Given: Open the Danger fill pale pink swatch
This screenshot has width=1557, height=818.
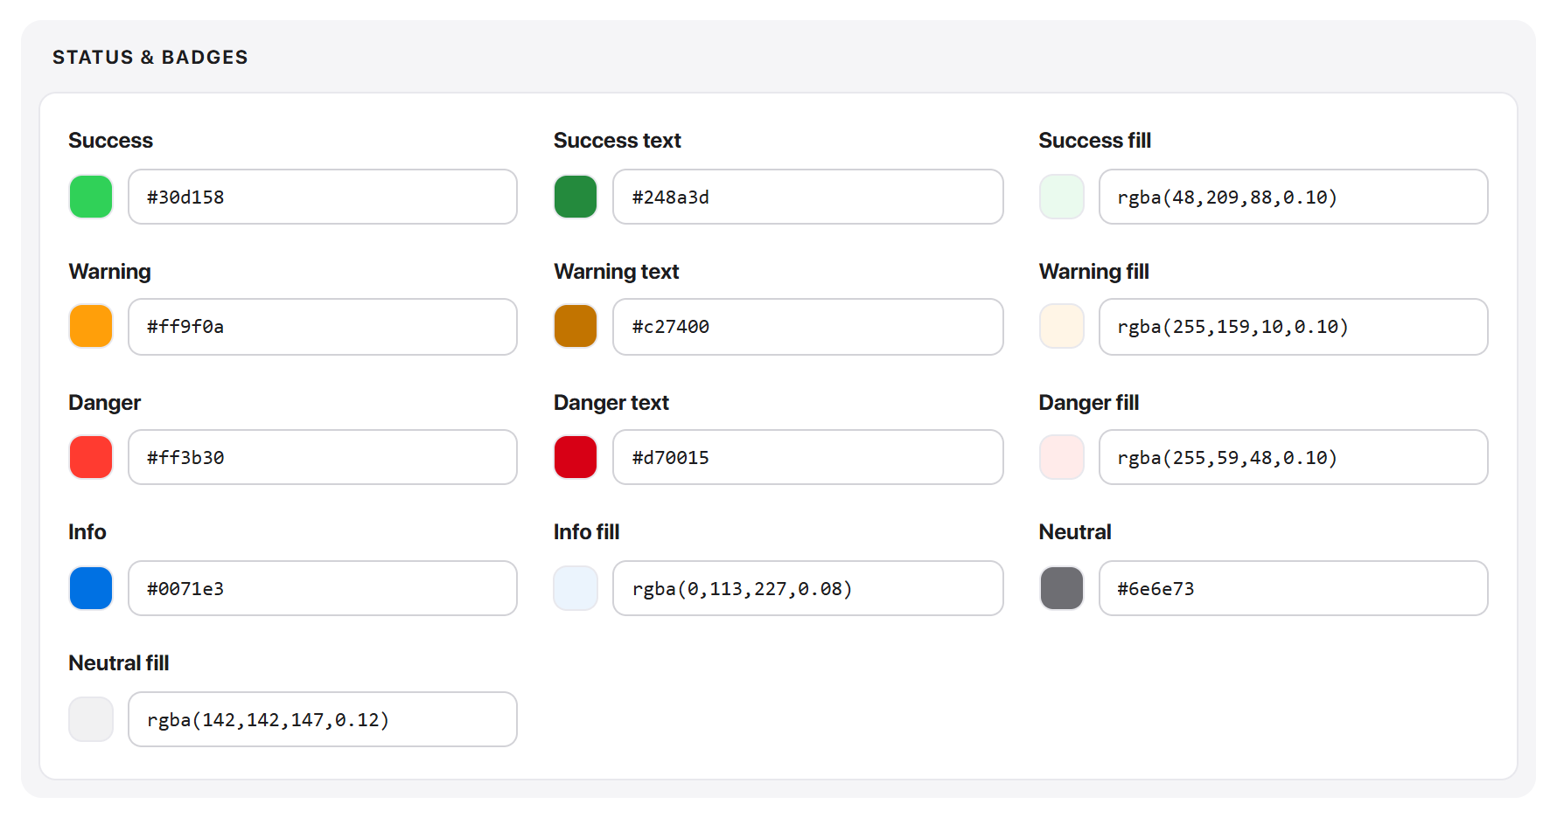Looking at the screenshot, I should coord(1062,457).
